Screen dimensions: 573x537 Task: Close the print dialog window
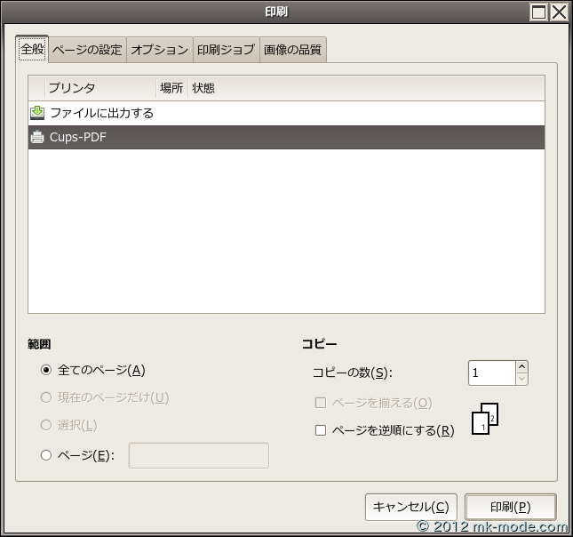560,12
